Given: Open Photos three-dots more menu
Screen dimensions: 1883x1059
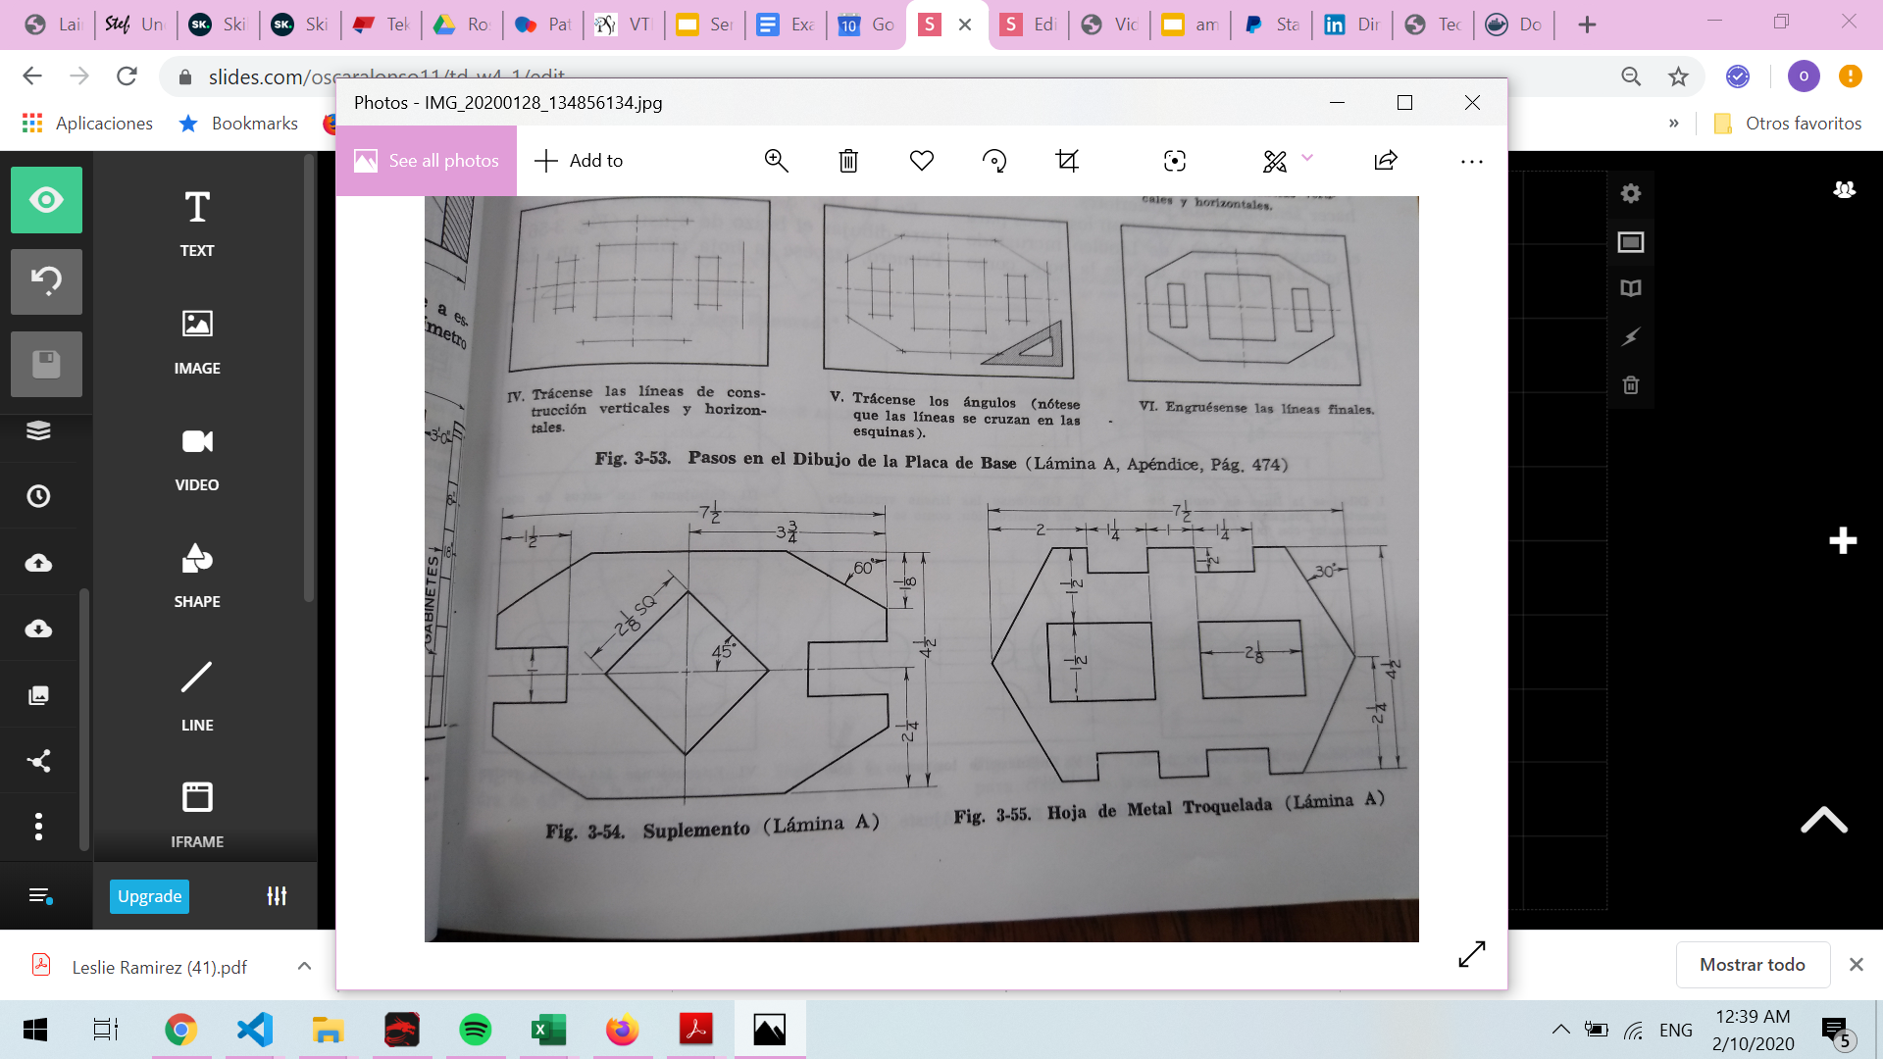Looking at the screenshot, I should tap(1471, 162).
